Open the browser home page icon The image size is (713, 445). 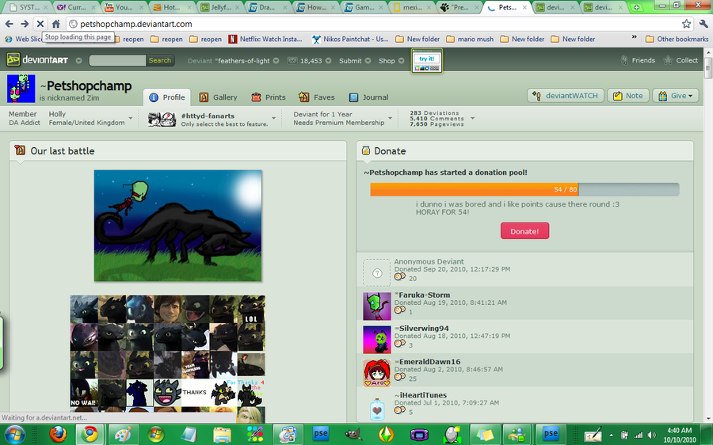[56, 24]
